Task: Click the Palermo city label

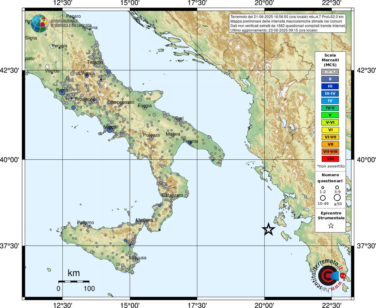Action: (x=86, y=223)
